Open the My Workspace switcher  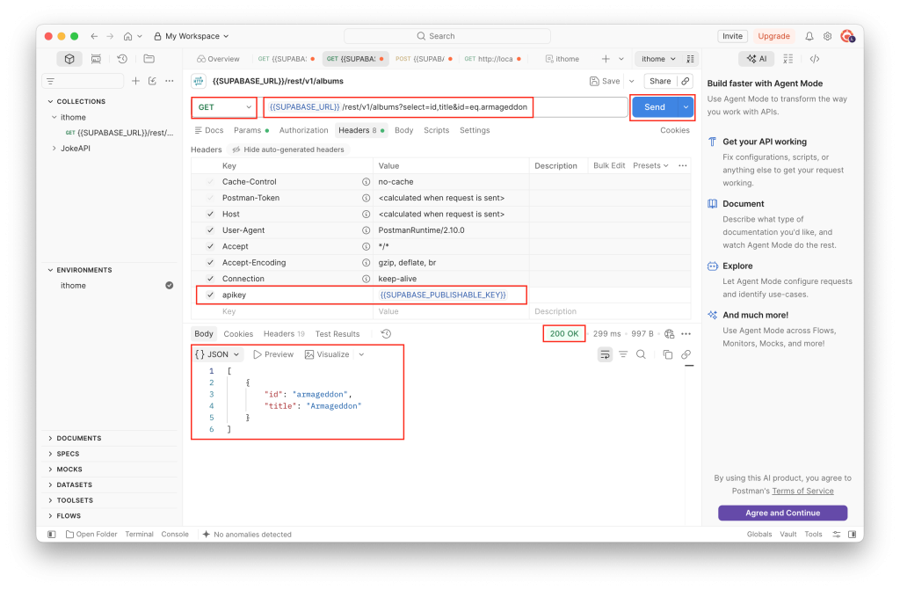(192, 36)
